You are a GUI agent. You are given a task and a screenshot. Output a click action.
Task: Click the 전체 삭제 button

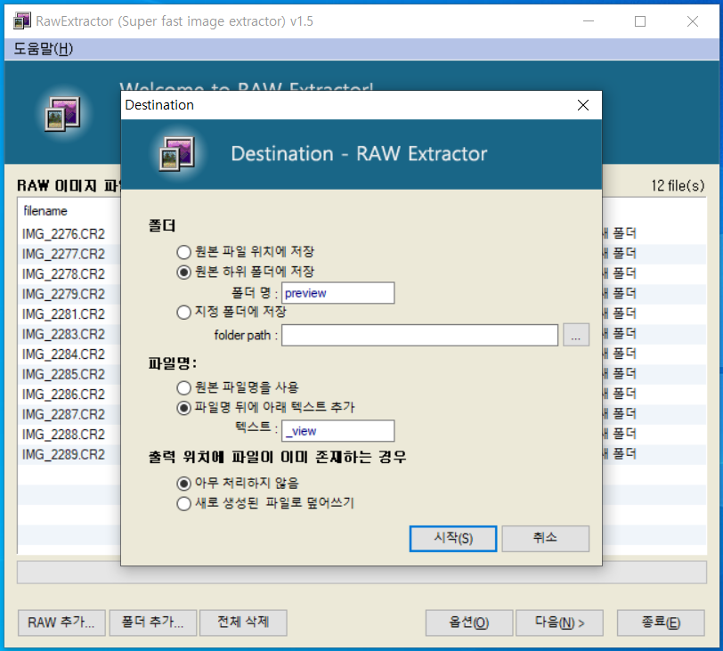(243, 623)
